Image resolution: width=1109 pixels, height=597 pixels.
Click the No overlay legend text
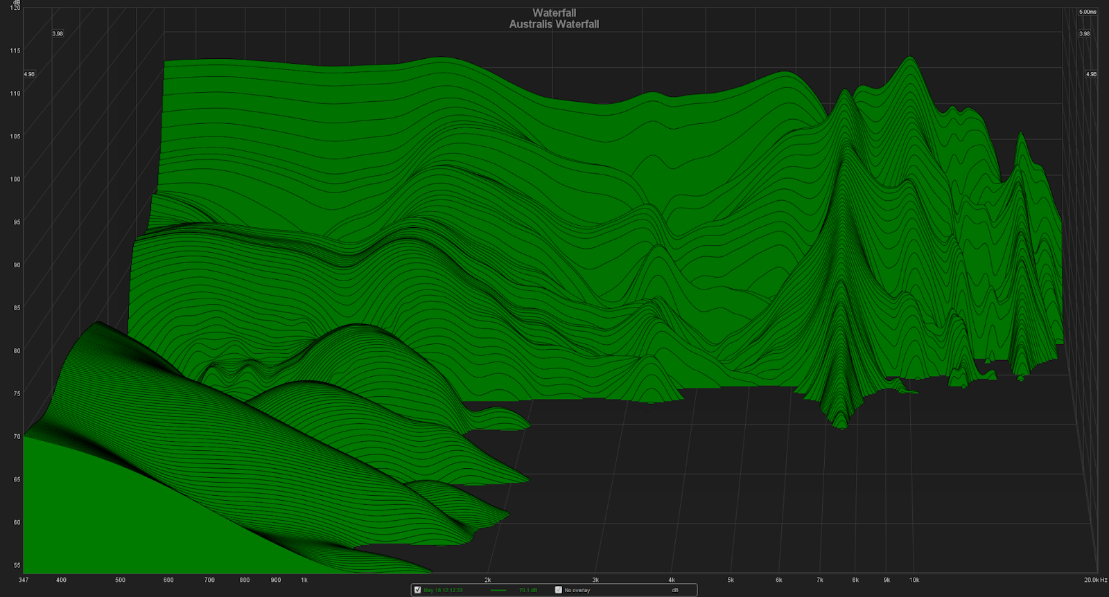tap(577, 590)
